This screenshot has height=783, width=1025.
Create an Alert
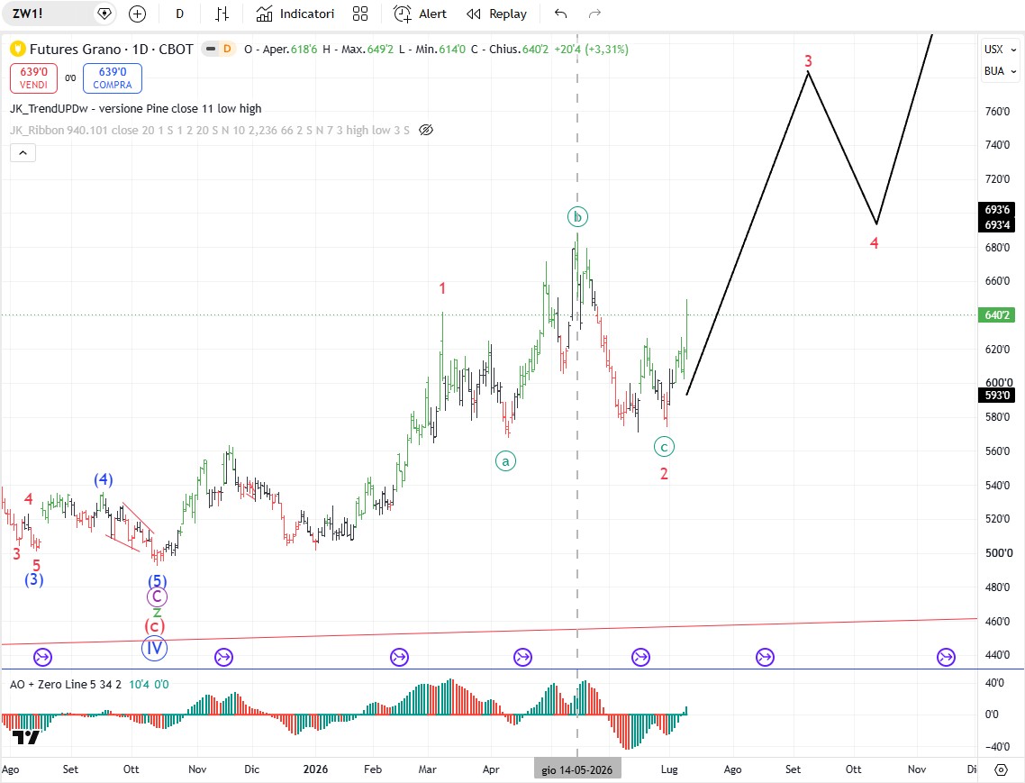(x=421, y=14)
